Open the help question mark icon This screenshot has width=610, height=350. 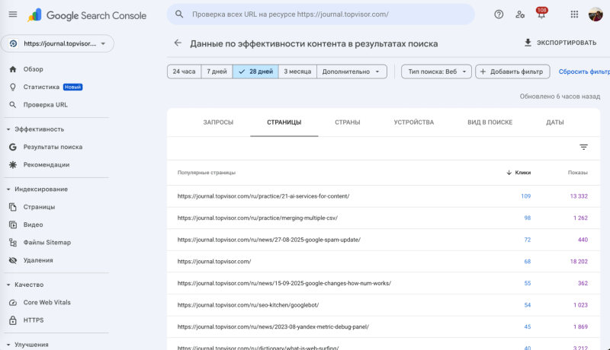click(x=499, y=14)
